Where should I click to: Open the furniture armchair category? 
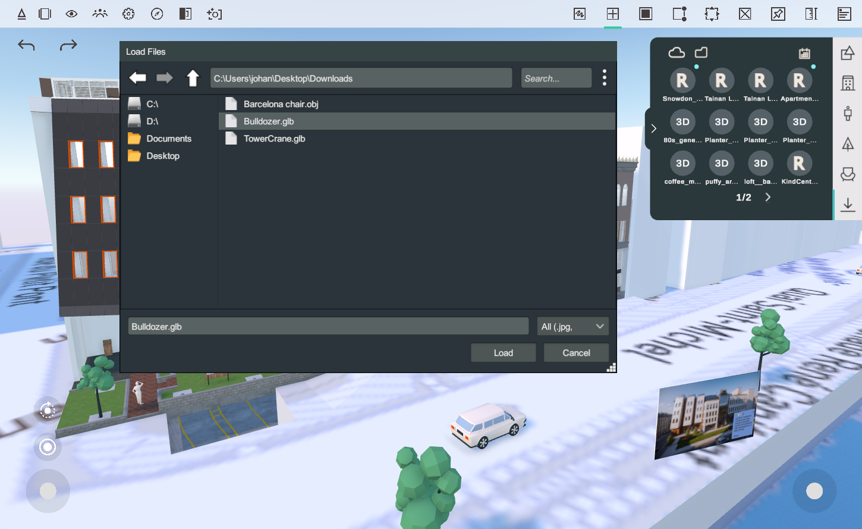(x=848, y=174)
